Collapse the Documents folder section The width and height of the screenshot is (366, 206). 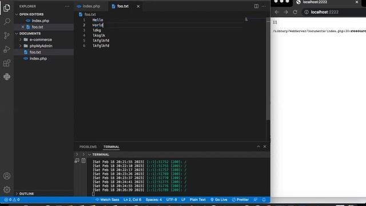tap(17, 33)
